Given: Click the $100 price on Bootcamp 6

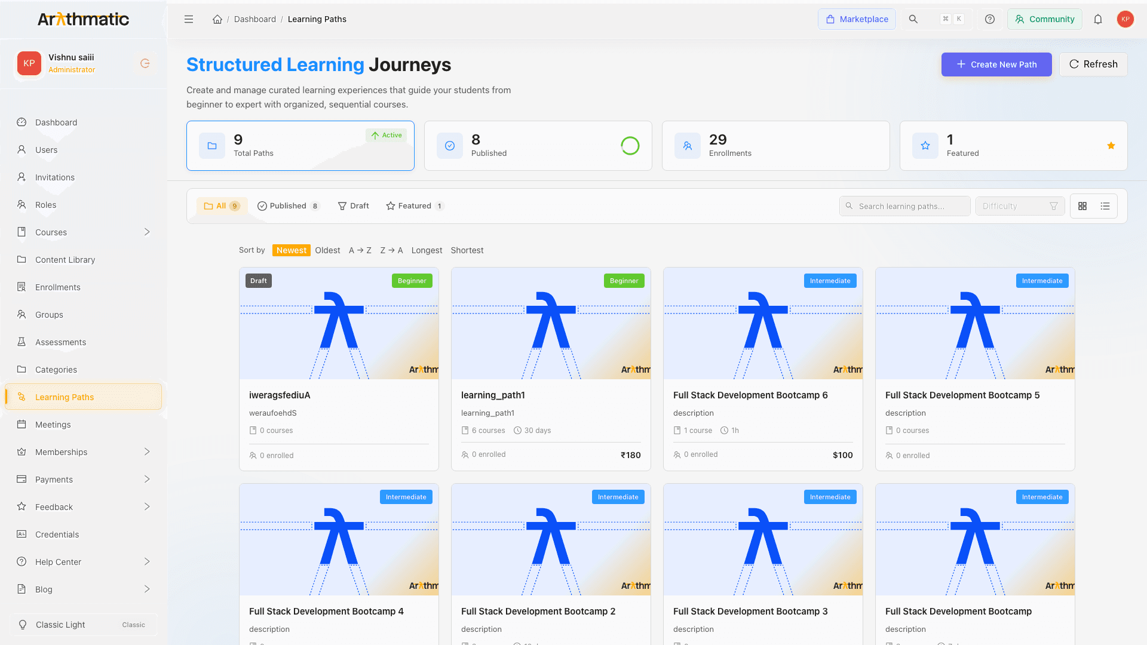Looking at the screenshot, I should click(843, 455).
